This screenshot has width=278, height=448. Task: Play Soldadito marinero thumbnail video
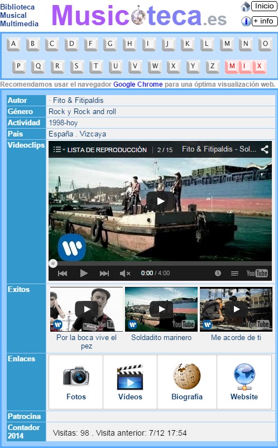pos(161,309)
